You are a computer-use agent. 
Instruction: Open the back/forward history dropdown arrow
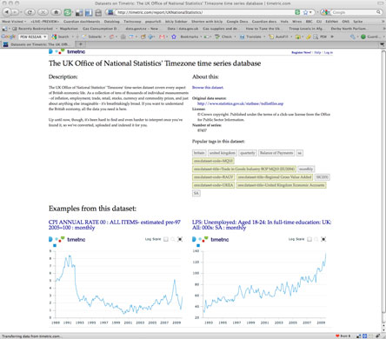[x=21, y=12]
